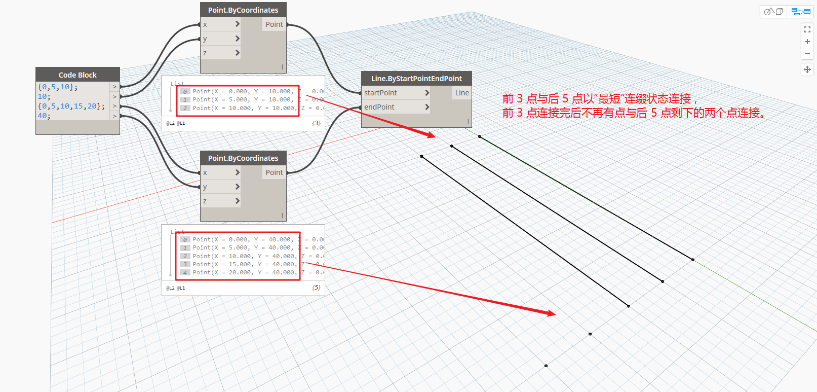Click {3} count in top preview
Screen dimensions: 817x392
pos(316,123)
